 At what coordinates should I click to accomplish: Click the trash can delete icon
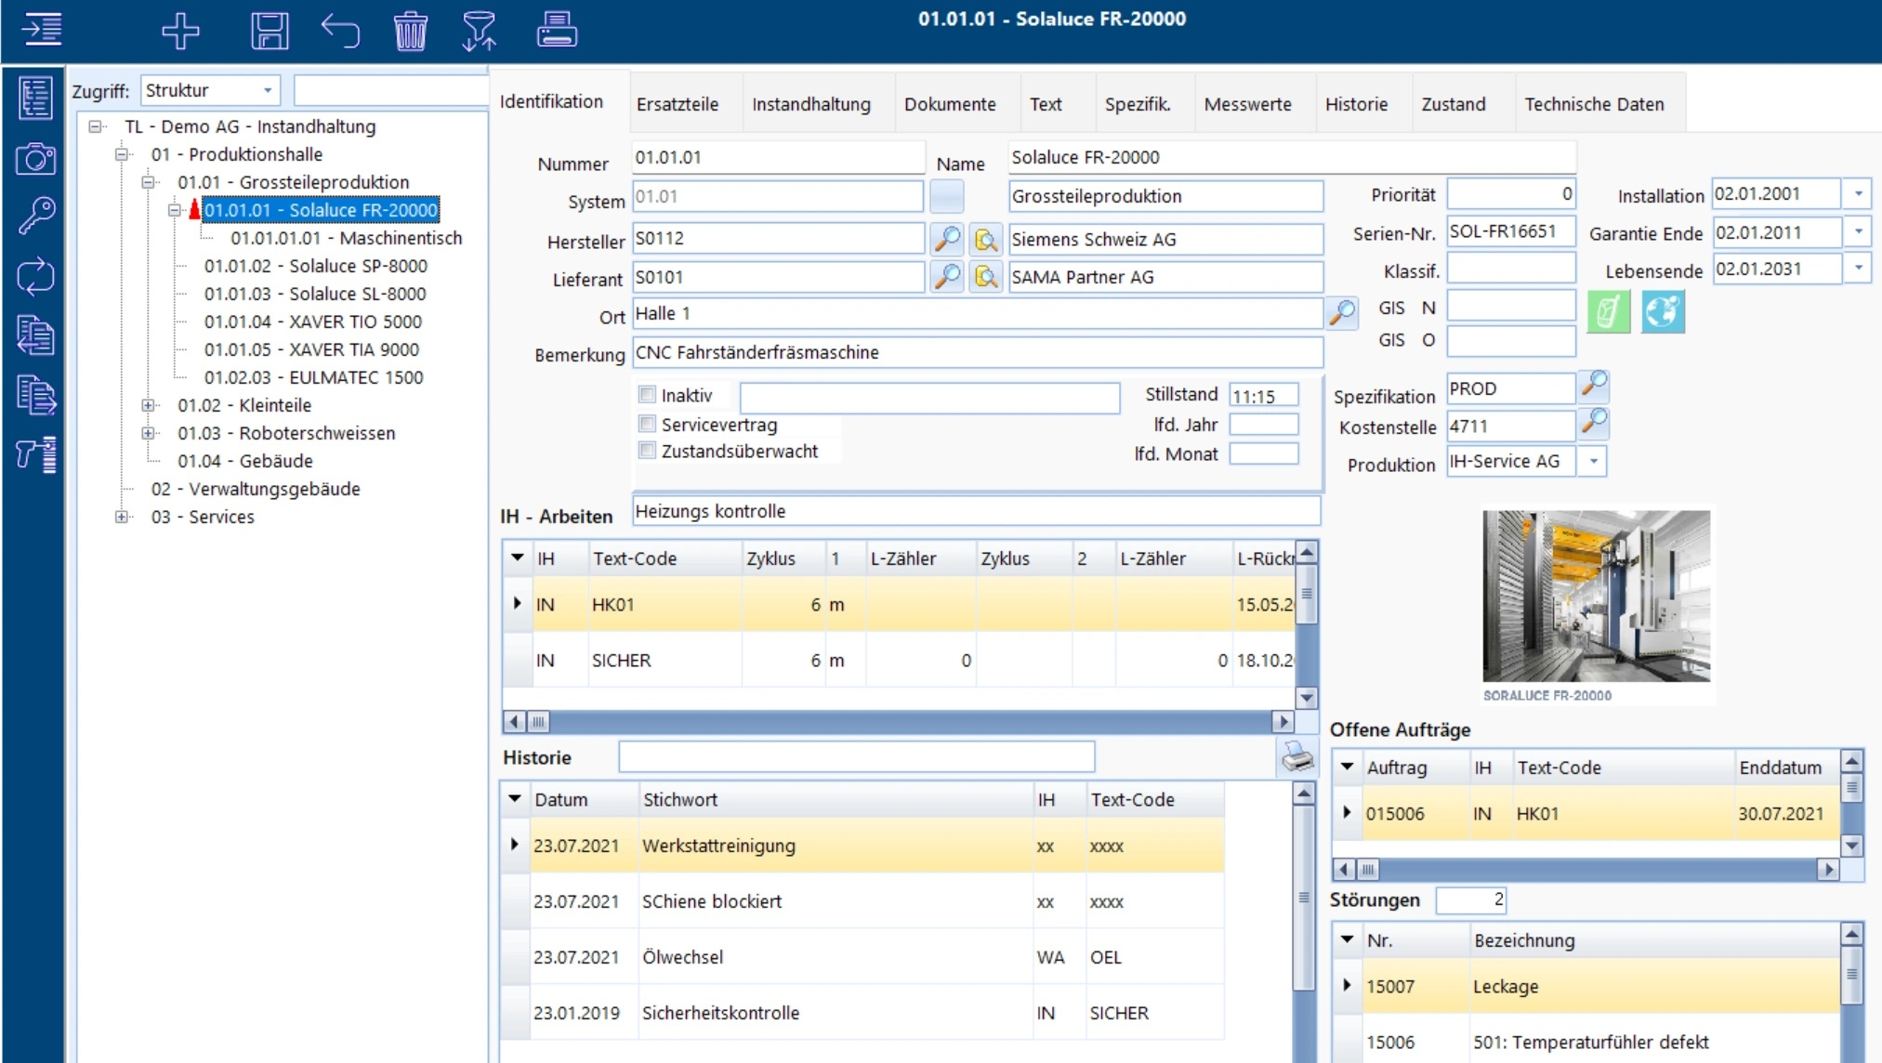pos(410,31)
